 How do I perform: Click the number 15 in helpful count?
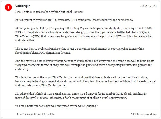point(18,114)
